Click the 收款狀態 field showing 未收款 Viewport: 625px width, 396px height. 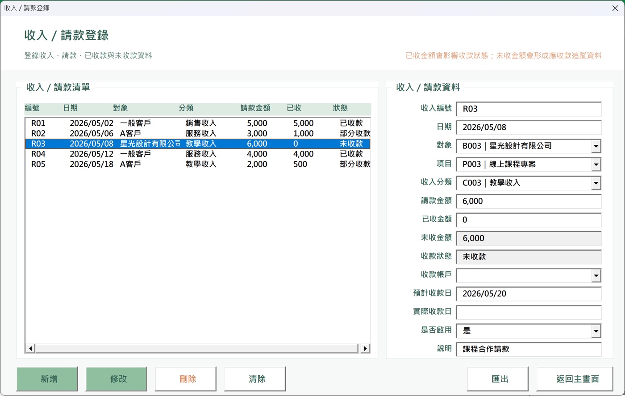pos(529,257)
